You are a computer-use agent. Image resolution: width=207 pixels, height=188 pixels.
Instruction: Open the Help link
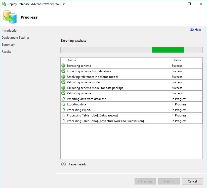[198, 30]
